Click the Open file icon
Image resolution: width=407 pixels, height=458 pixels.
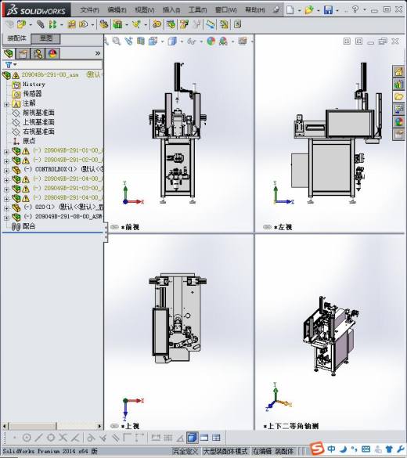pyautogui.click(x=309, y=10)
